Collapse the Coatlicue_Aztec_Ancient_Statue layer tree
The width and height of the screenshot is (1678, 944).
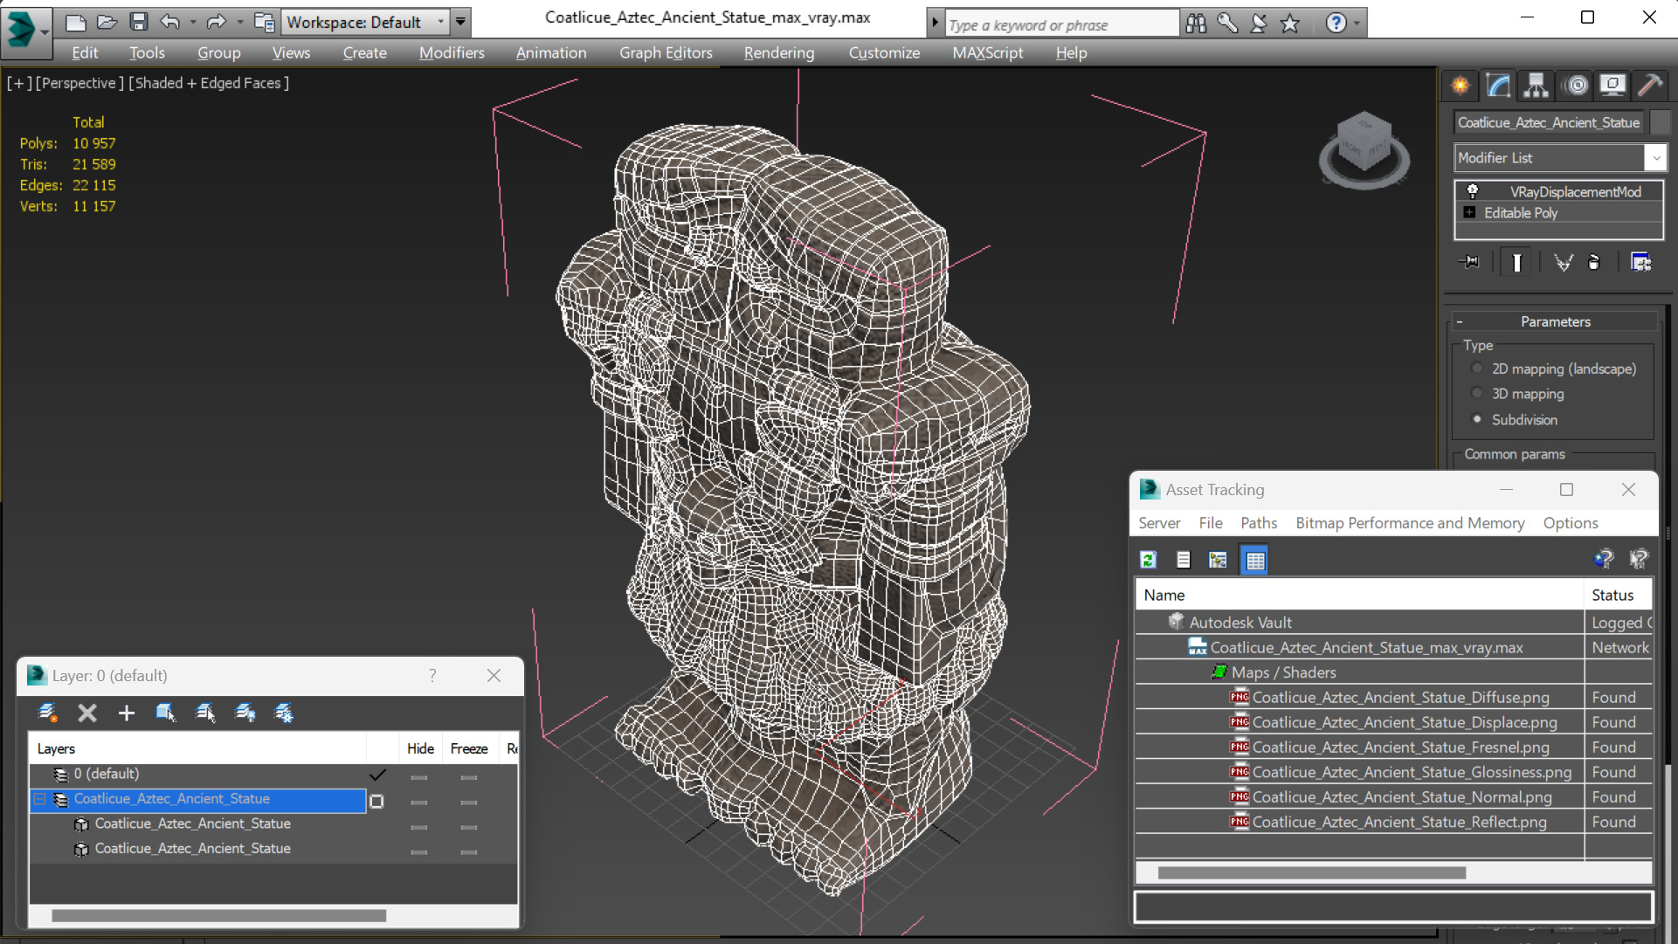pos(40,799)
